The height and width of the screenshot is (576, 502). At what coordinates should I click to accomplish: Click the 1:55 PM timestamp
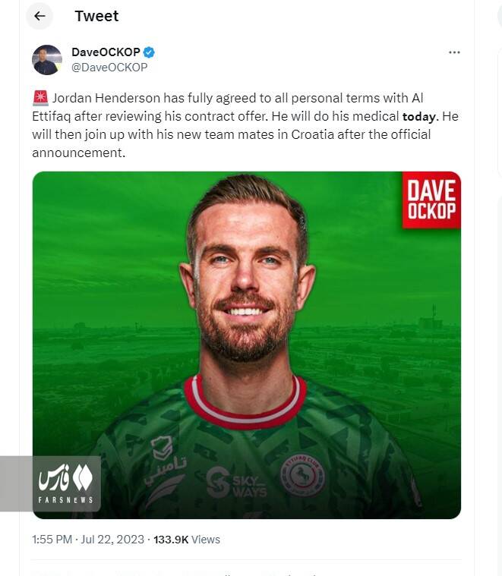click(x=52, y=540)
